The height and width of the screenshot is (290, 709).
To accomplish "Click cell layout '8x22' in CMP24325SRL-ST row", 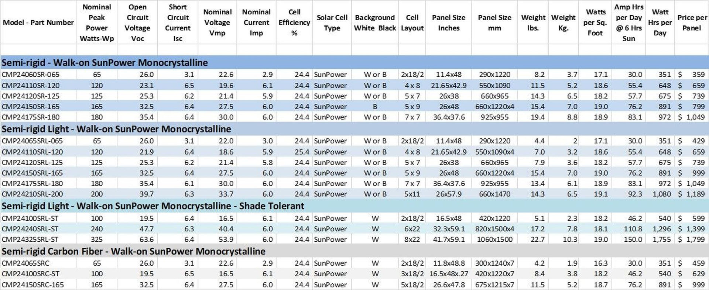I will [412, 239].
